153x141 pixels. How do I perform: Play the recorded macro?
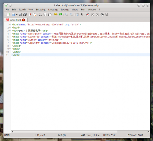pyautogui.click(x=97, y=15)
